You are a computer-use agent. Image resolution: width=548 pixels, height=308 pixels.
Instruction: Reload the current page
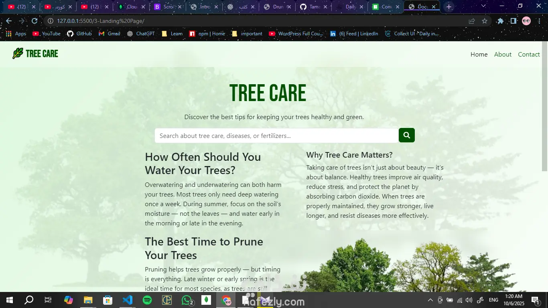click(35, 21)
